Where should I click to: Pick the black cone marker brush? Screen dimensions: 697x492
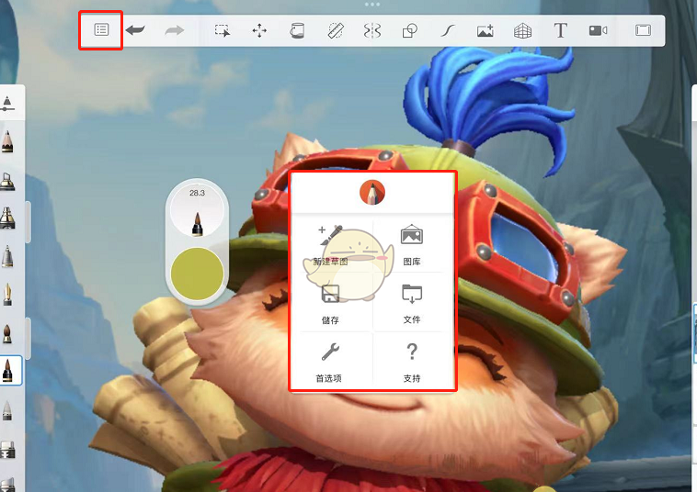point(7,218)
